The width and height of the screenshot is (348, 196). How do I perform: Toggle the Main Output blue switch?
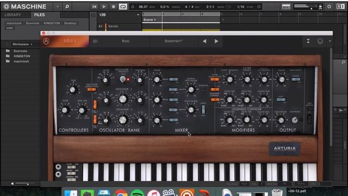click(296, 79)
